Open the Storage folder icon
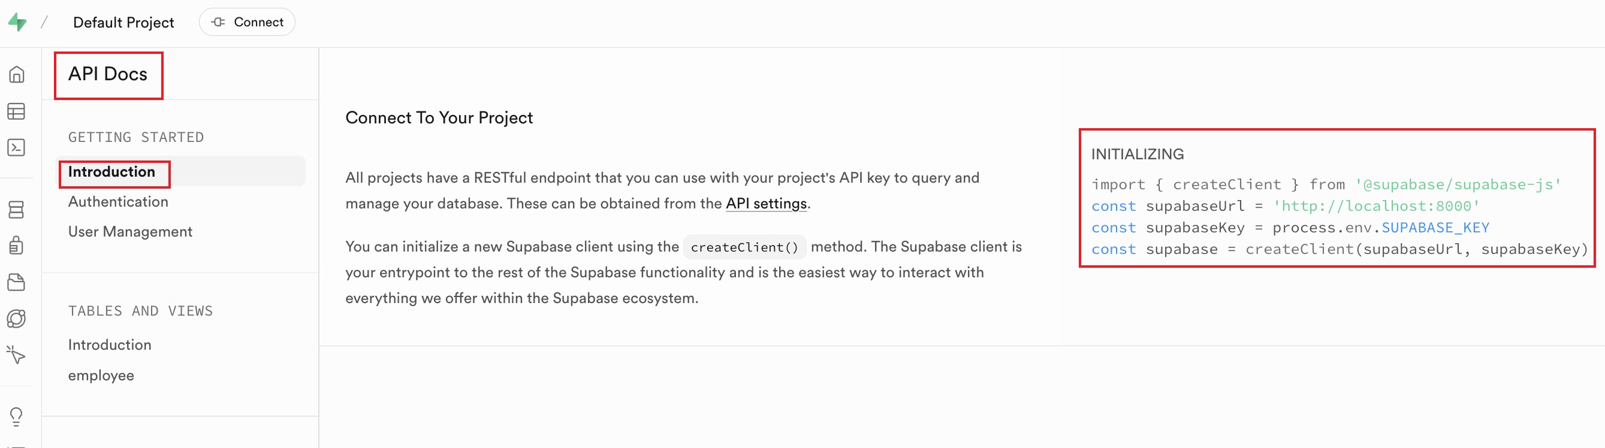This screenshot has width=1605, height=448. point(17,282)
